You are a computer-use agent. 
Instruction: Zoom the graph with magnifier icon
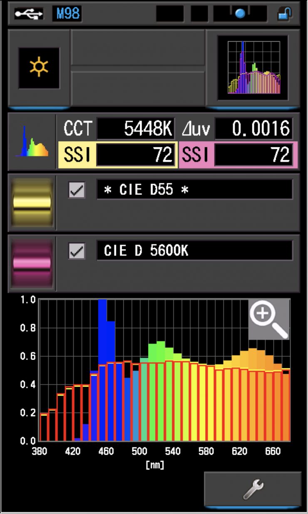point(269,319)
